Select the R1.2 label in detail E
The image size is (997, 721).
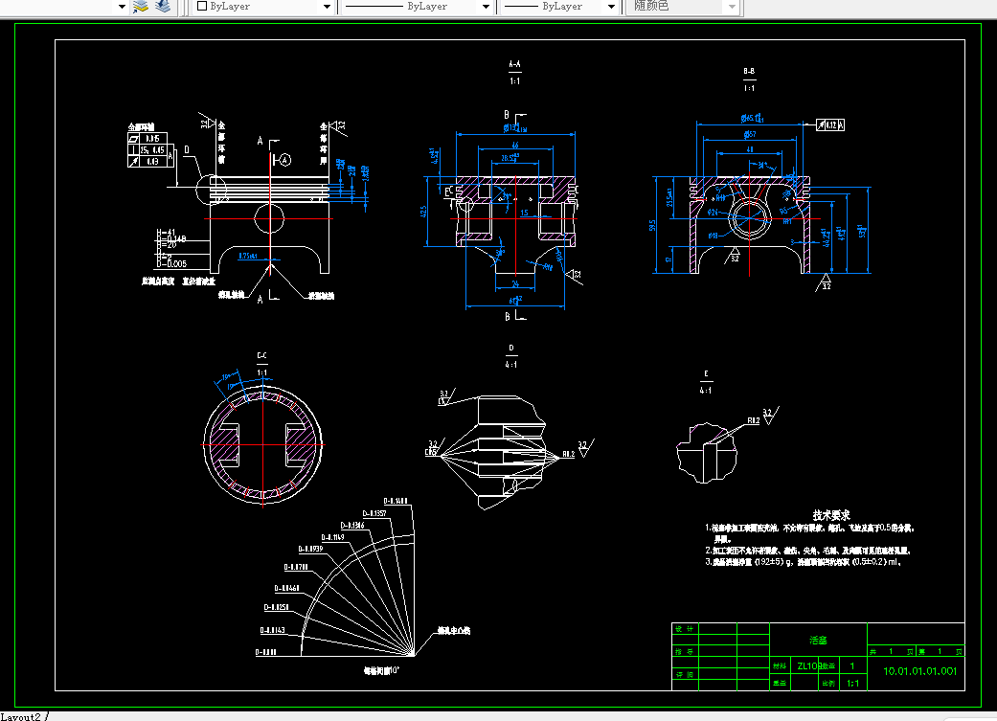(x=754, y=421)
